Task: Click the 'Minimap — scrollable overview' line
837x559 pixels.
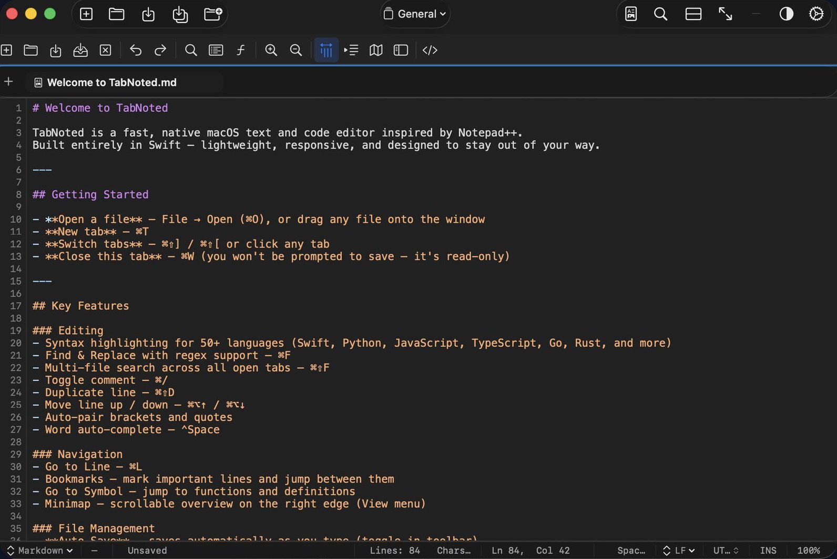Action: 229,503
